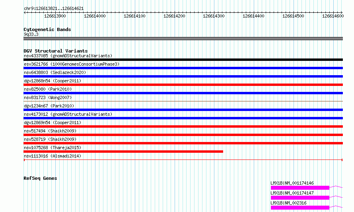Select the chr9:126613821..126614621 coordinate label
Viewport: 354px width, 212px height.
[54, 9]
